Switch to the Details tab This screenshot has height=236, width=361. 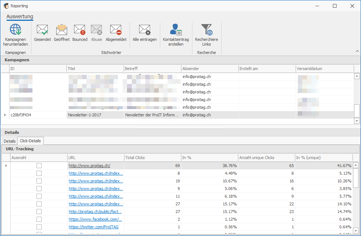click(9, 141)
